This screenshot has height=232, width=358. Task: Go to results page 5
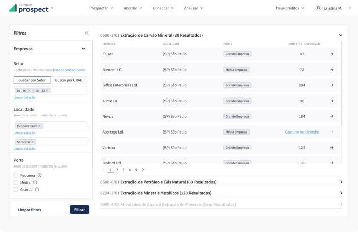click(136, 170)
